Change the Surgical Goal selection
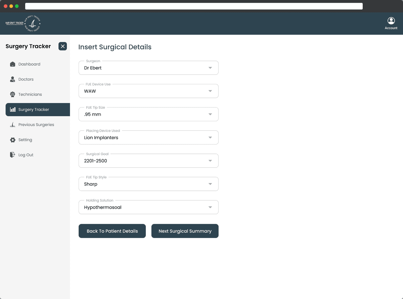The image size is (403, 299). 148,161
